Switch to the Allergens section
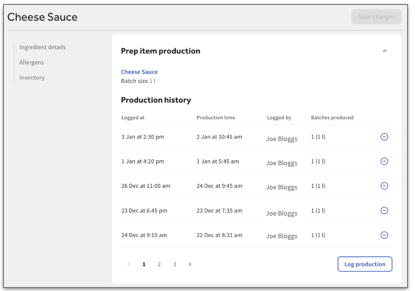The image size is (415, 291). pos(32,63)
